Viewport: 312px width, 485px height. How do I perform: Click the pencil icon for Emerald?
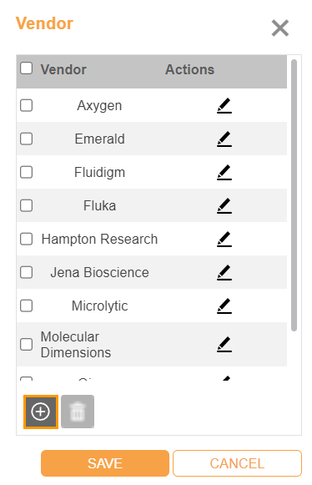[x=224, y=139]
